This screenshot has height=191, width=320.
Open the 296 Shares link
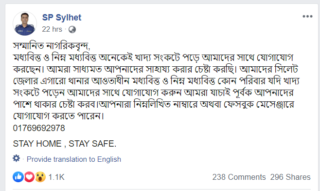point(290,177)
